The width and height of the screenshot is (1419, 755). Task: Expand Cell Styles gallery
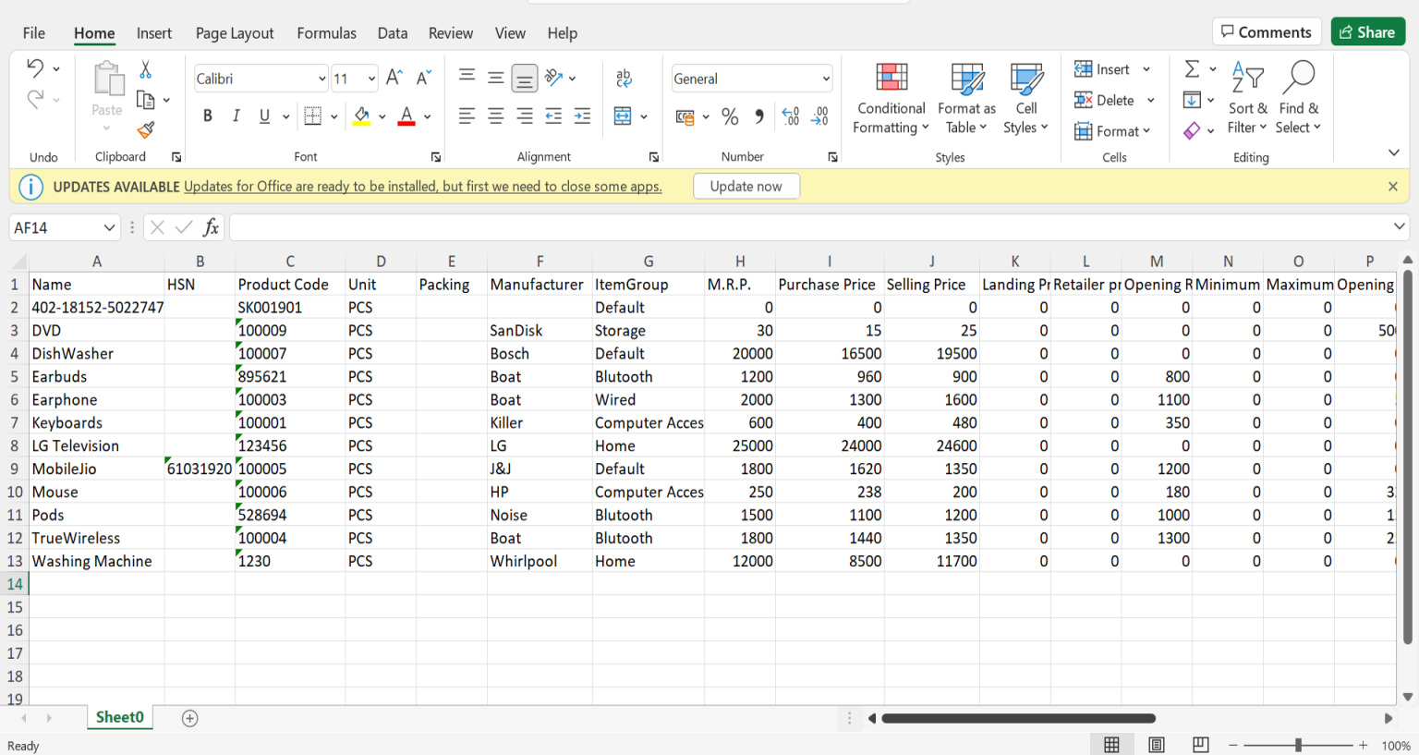pyautogui.click(x=1025, y=100)
